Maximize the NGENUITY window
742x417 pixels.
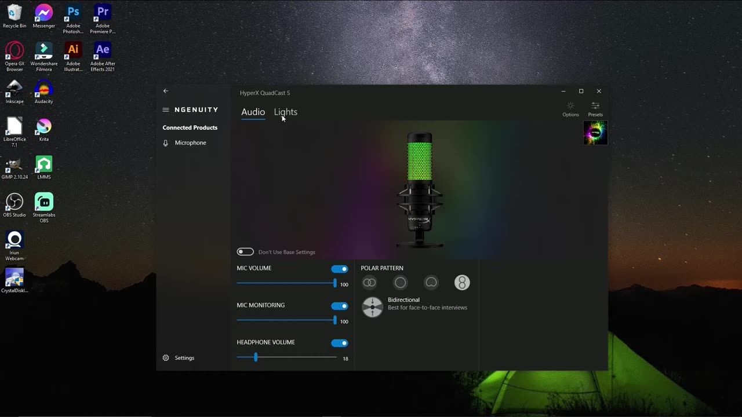[x=581, y=91]
